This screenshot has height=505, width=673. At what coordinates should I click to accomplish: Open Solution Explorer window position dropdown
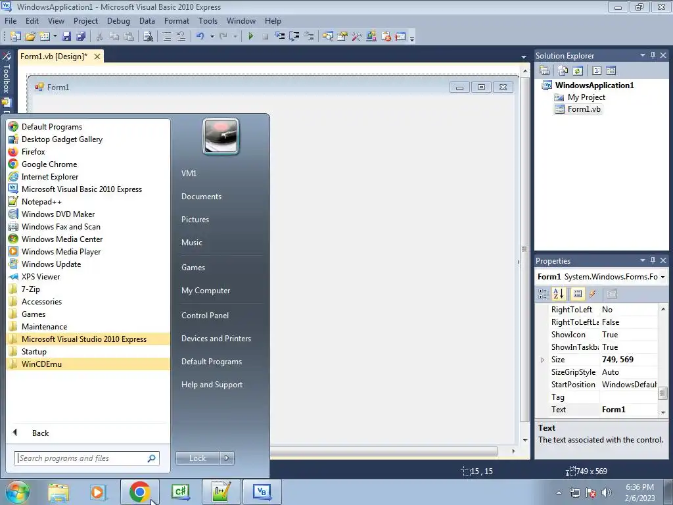[643, 55]
